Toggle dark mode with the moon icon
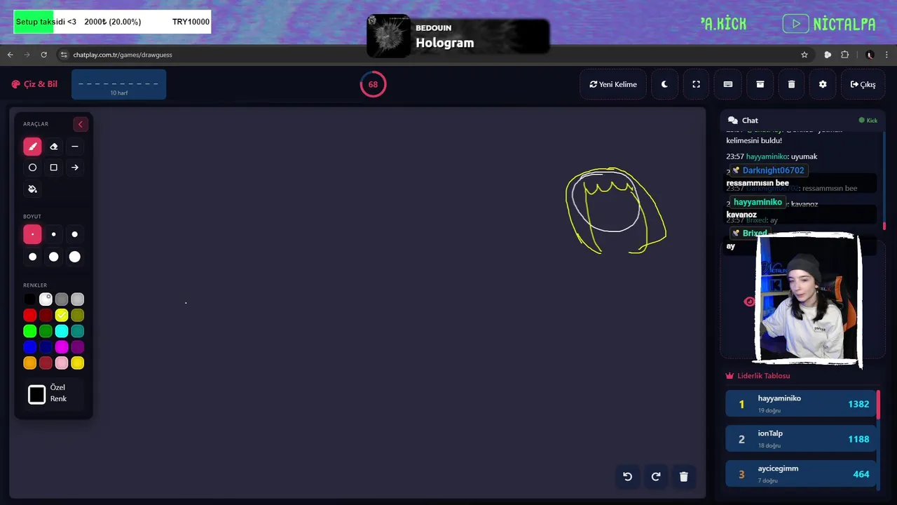 (664, 84)
